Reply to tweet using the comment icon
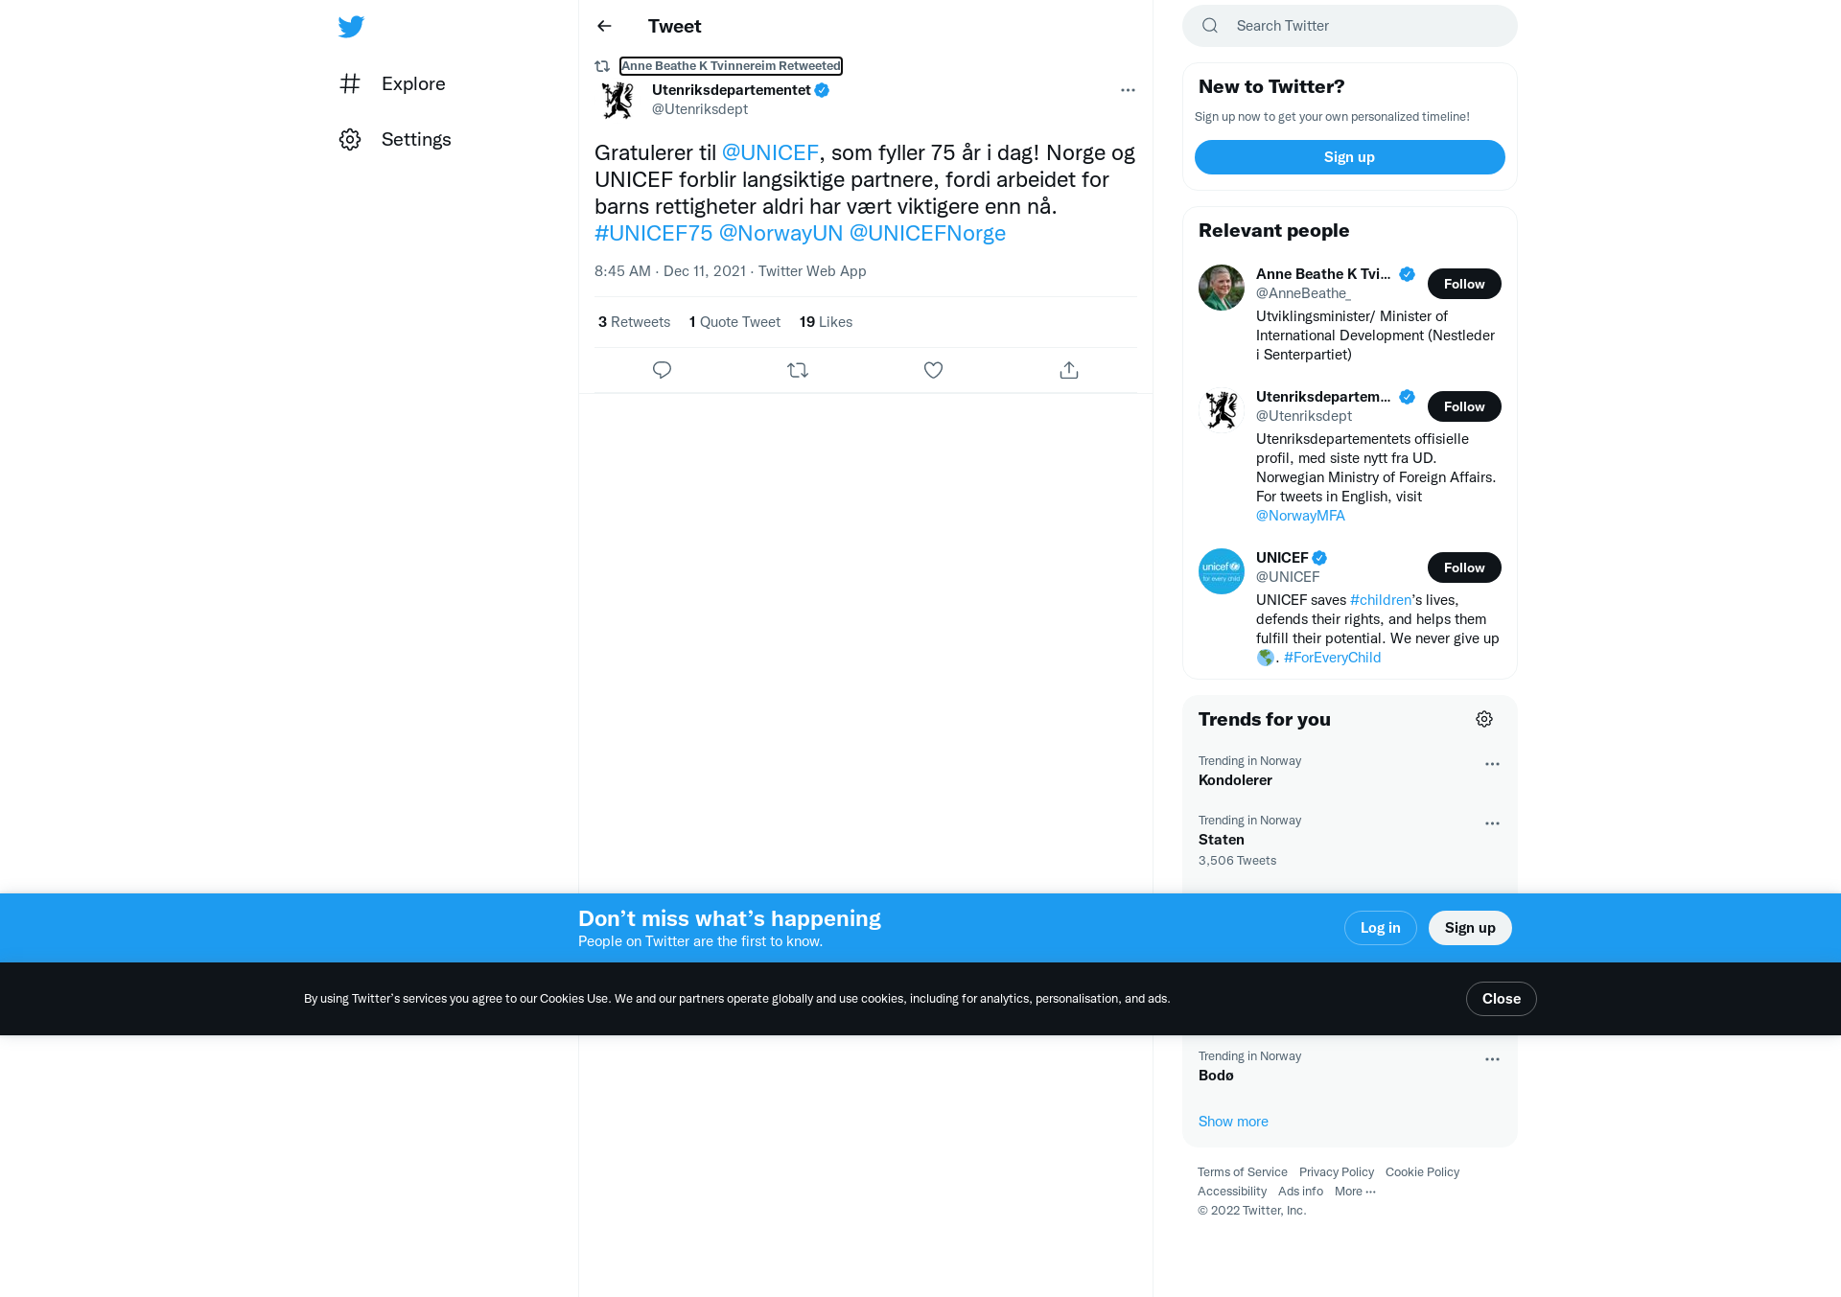Viewport: 1841px width, 1297px height. pyautogui.click(x=662, y=370)
